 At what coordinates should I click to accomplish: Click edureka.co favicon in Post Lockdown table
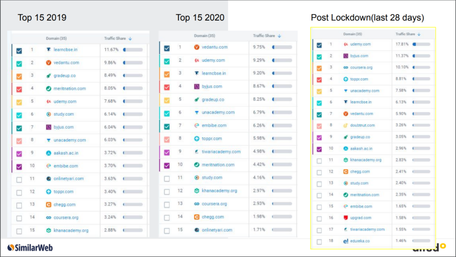tap(346, 241)
